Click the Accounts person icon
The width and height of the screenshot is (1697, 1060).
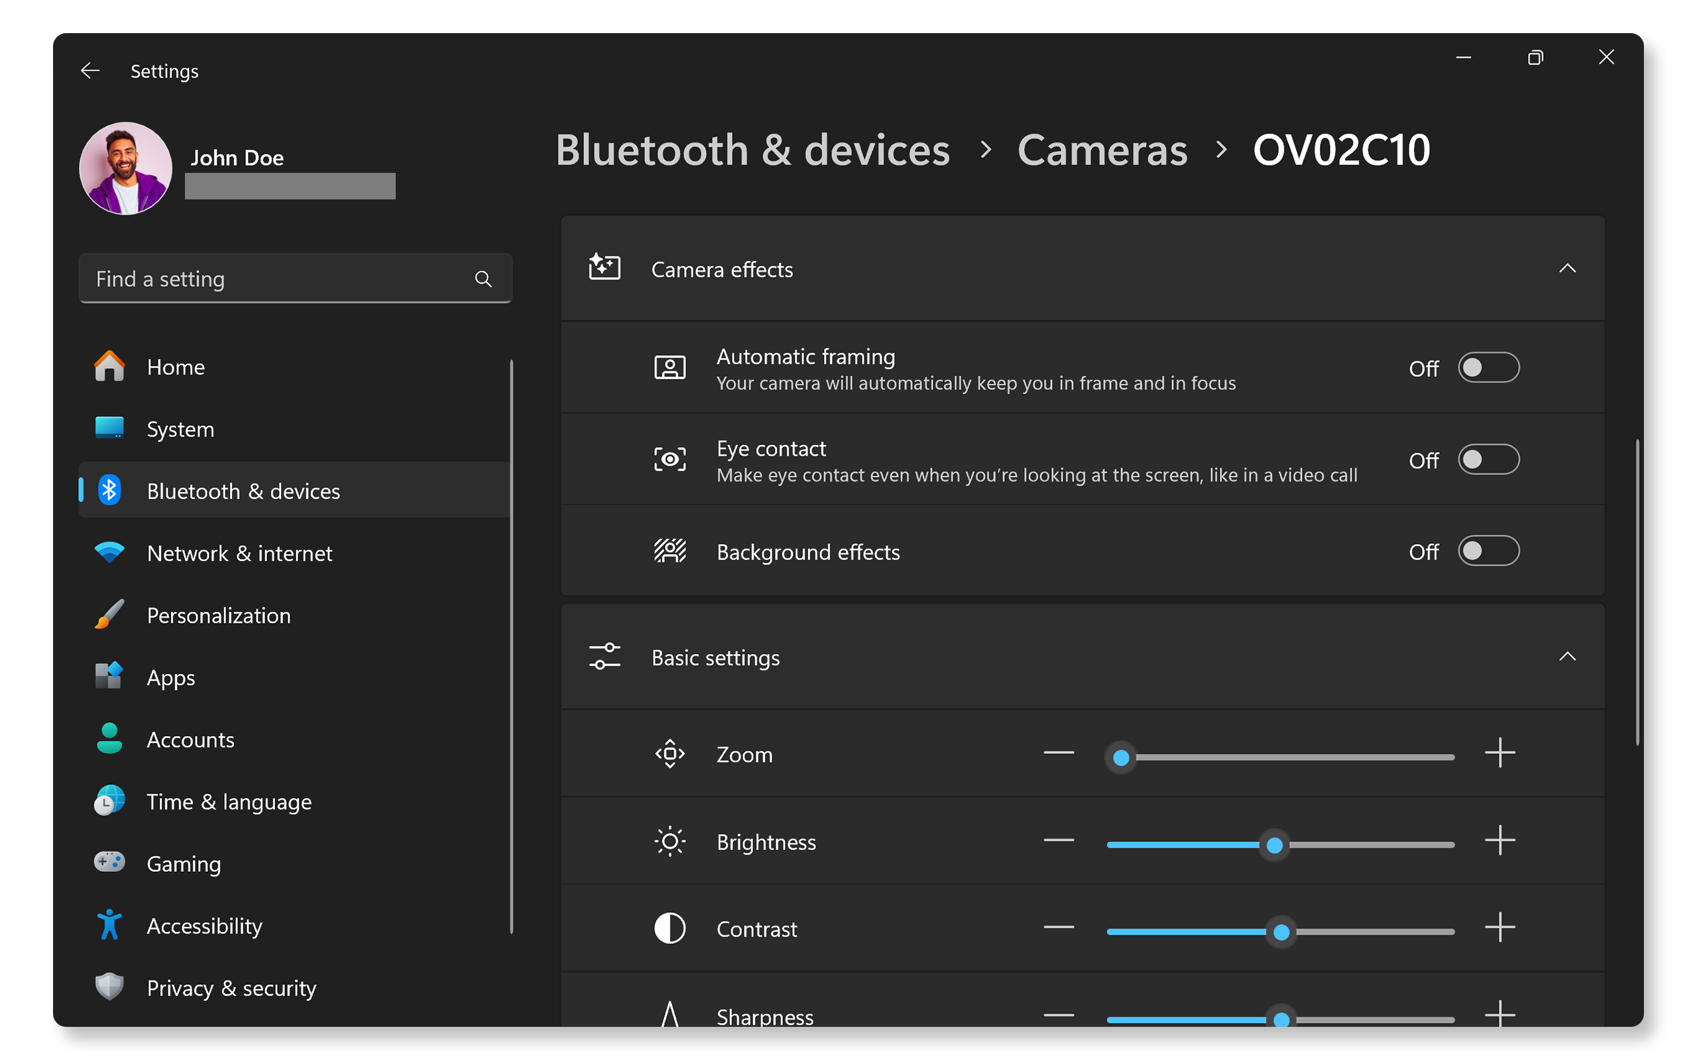click(x=109, y=739)
